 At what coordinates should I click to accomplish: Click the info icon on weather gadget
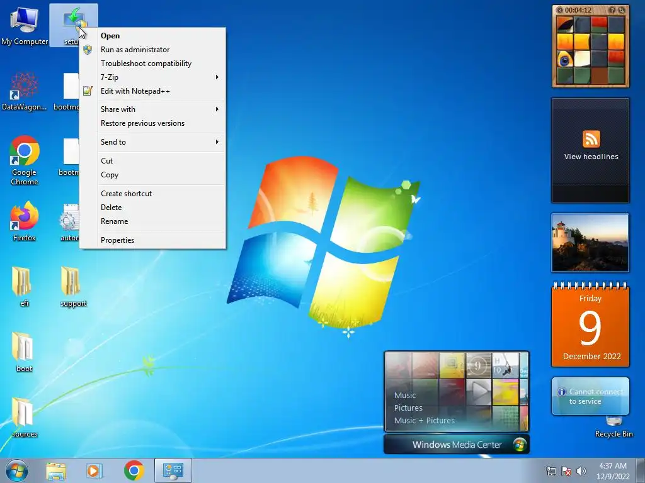[561, 392]
